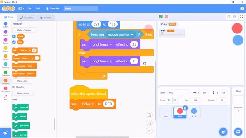Click the red circle sprite on stage
This screenshot has width=246, height=138.
(237, 28)
